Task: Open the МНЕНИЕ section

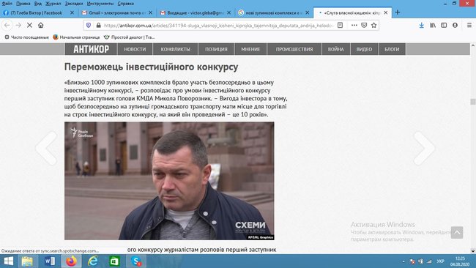Action: tap(250, 49)
